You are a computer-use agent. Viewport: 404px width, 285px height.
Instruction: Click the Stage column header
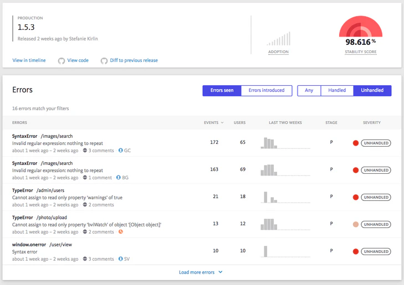331,123
